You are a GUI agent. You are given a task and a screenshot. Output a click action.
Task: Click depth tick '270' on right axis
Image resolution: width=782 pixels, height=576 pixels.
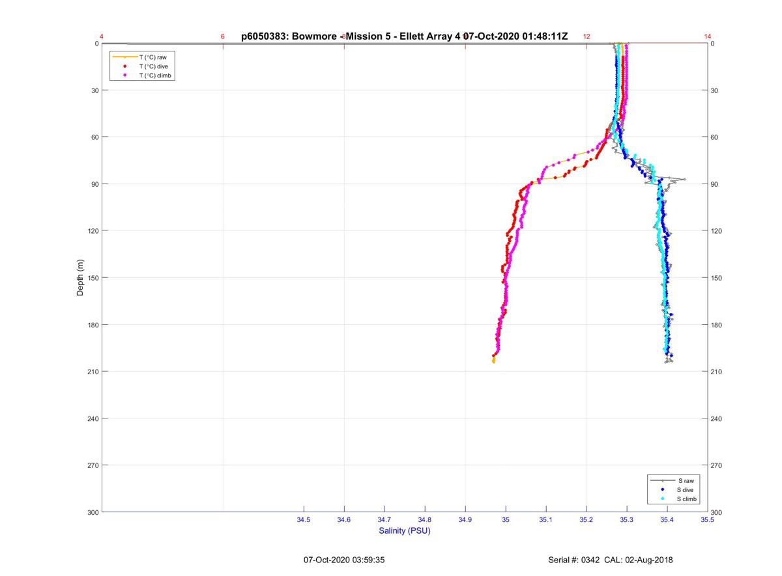tap(717, 465)
